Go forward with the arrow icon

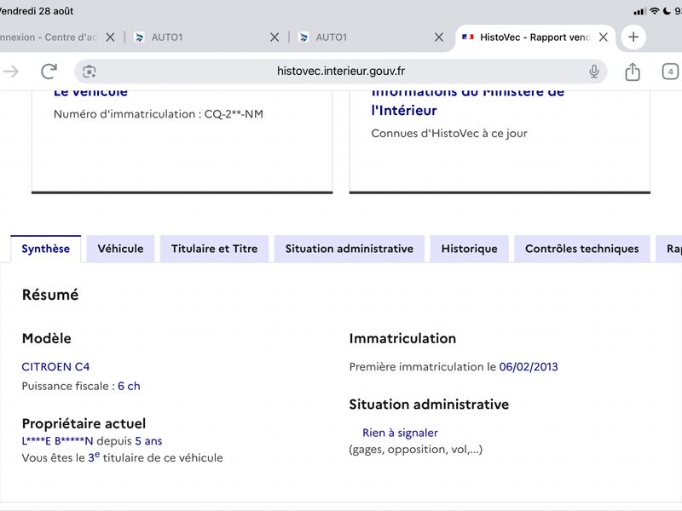pos(11,72)
